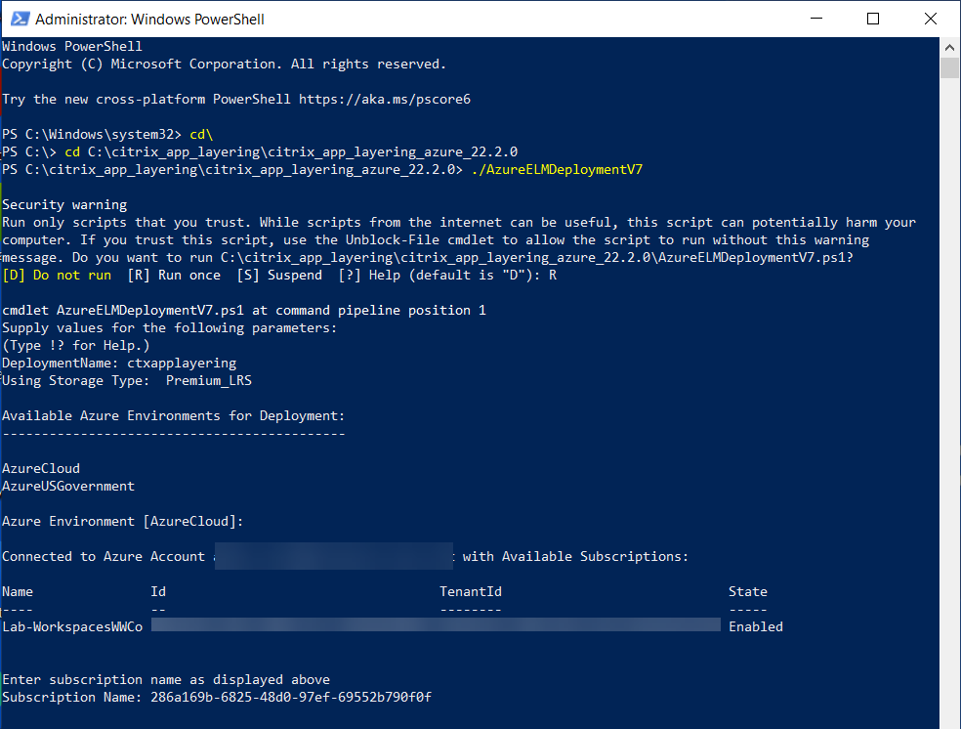
Task: Click the 'Azure Environment [AzureCloud]:' prompt
Action: point(123,521)
